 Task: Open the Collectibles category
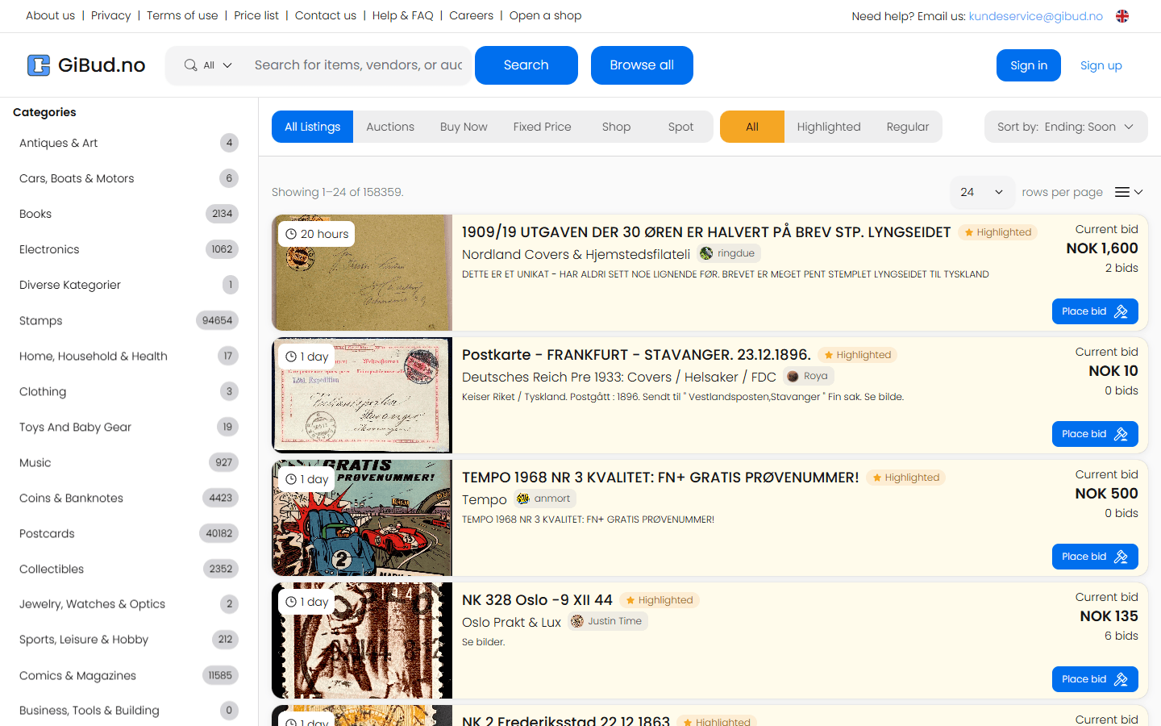tap(129, 569)
